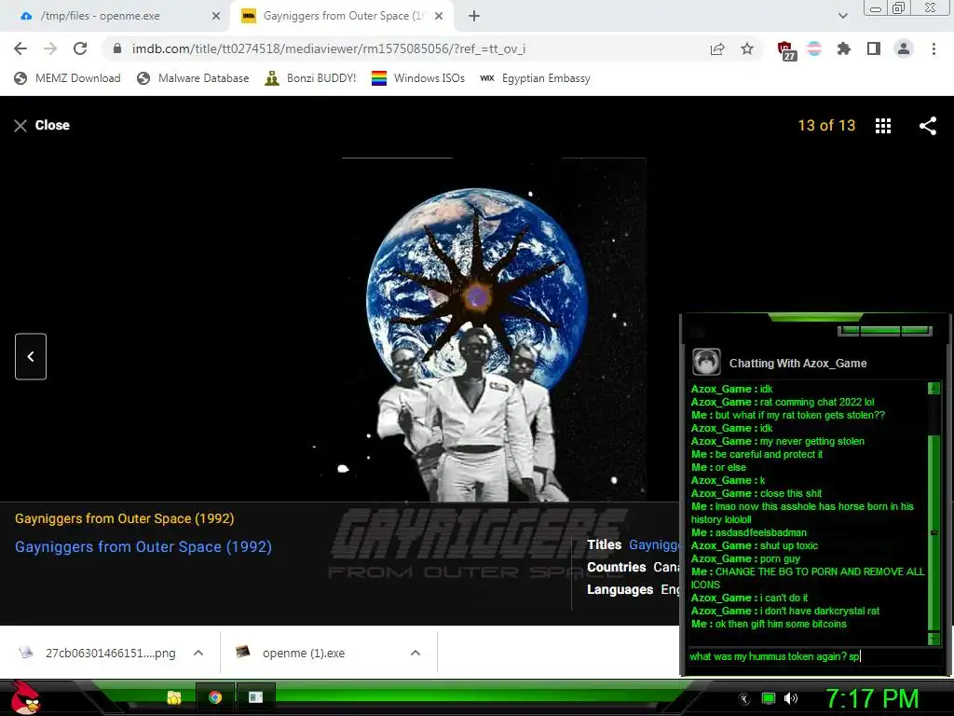This screenshot has height=716, width=954.
Task: Click the 7:17 PM taskbar clock
Action: (x=872, y=698)
